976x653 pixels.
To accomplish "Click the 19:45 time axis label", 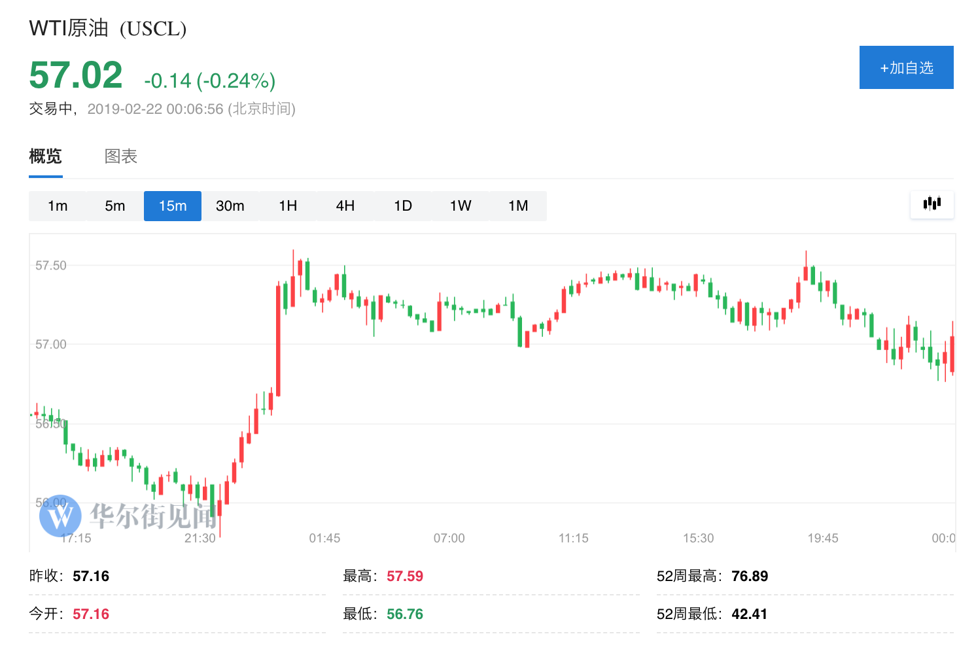I will [823, 538].
